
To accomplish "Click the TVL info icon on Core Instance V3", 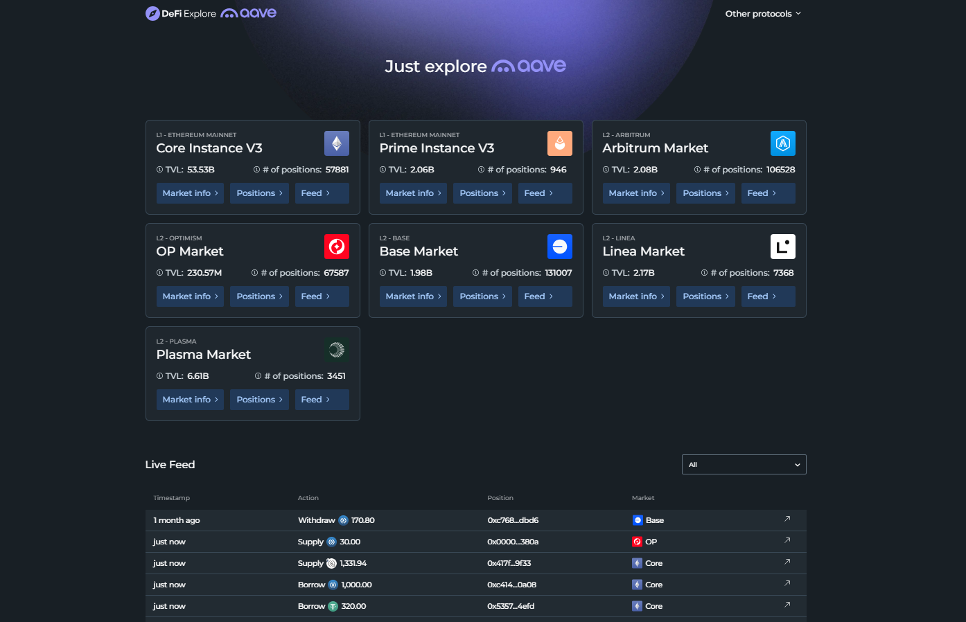I will coord(160,170).
